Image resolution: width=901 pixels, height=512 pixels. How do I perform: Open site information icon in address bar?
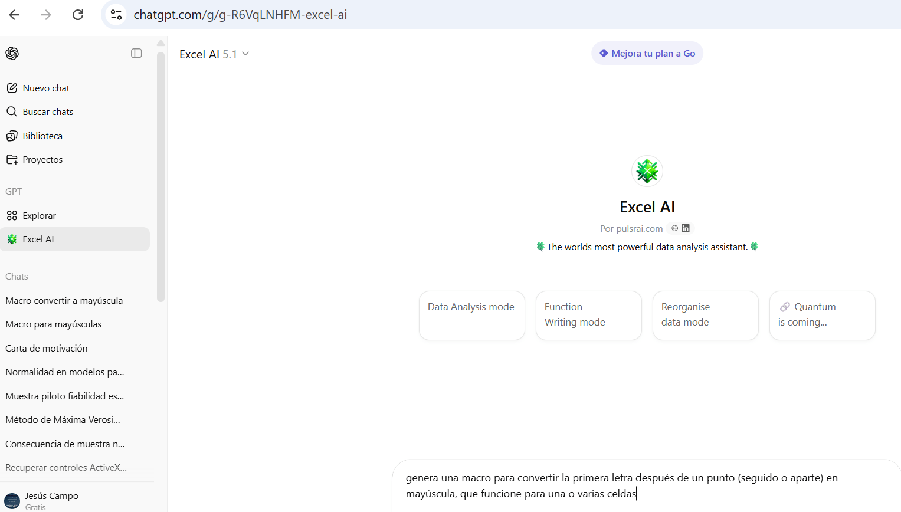click(x=116, y=15)
